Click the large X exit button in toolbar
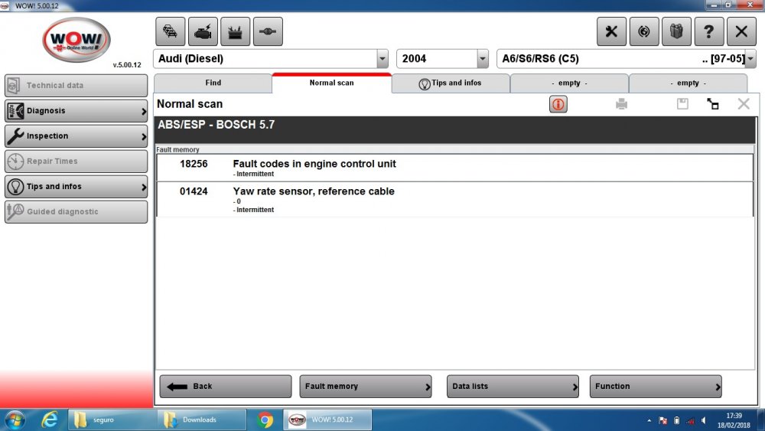This screenshot has width=765, height=431. click(741, 31)
